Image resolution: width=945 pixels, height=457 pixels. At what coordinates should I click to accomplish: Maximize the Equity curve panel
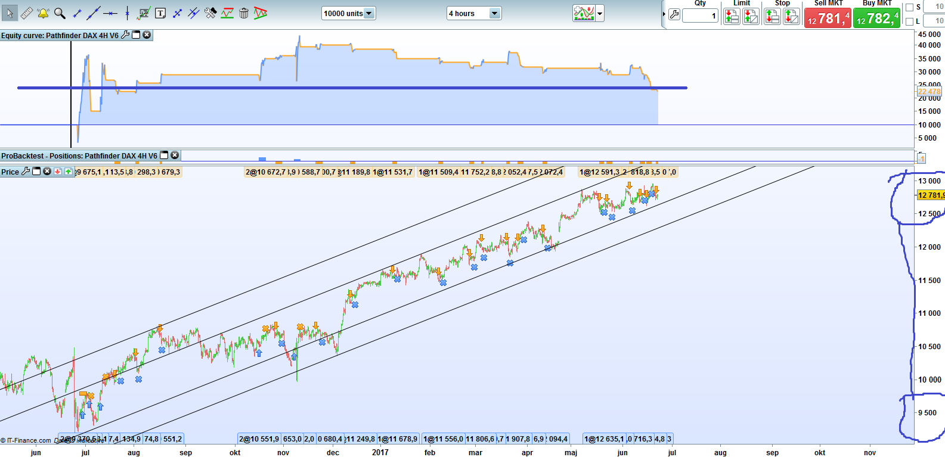[x=136, y=35]
